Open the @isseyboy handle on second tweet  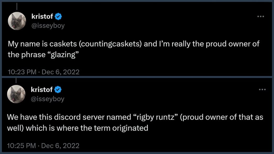click(x=47, y=99)
